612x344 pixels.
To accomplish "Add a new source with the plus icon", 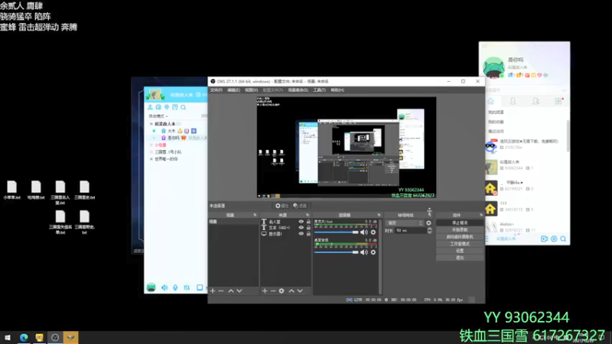I will click(x=265, y=291).
